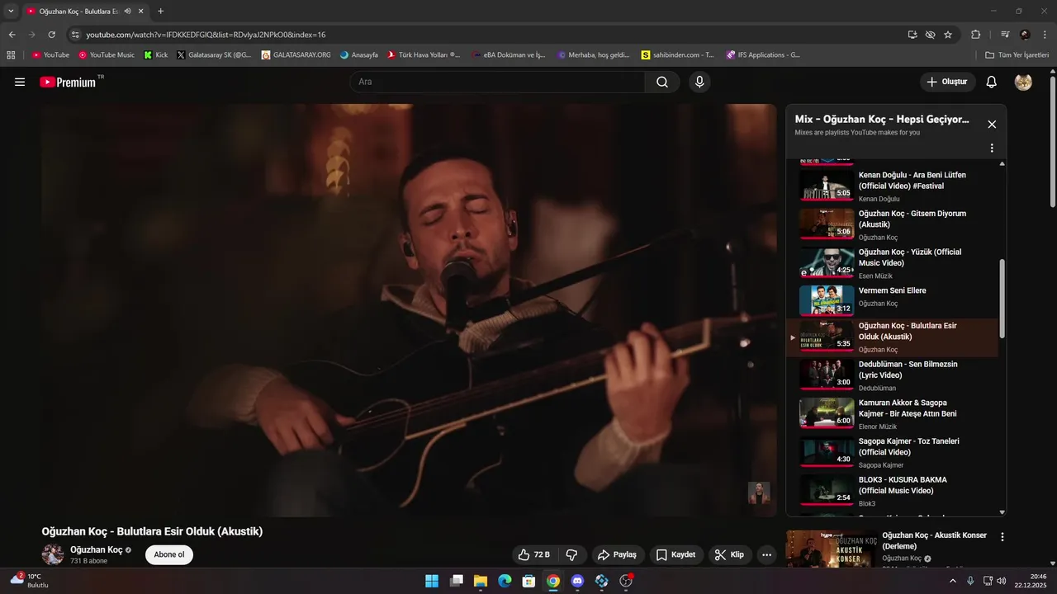Open Oğuzhan Koç - Akustik Konser recommendation

(x=934, y=540)
